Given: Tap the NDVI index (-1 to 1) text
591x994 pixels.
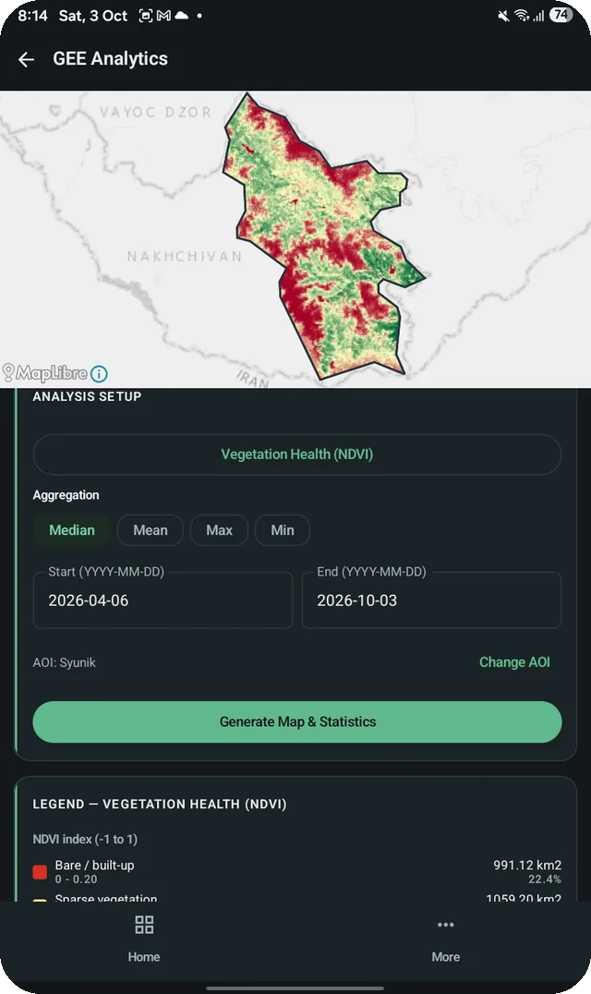Looking at the screenshot, I should tap(85, 840).
